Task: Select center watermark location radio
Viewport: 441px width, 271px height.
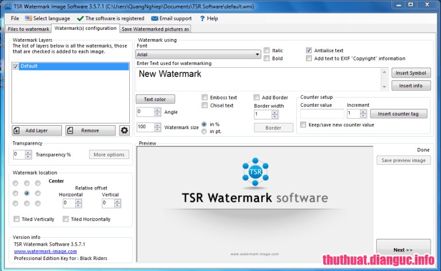Action: (x=27, y=193)
